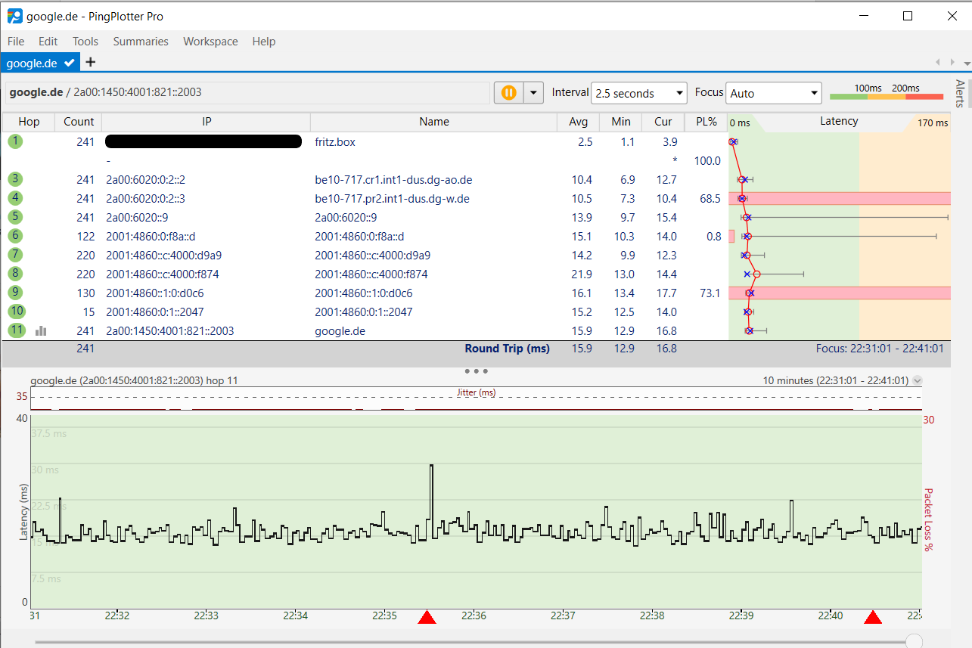The image size is (972, 648).
Task: Click the red marker near 22:40 on timeline
Action: pos(873,617)
